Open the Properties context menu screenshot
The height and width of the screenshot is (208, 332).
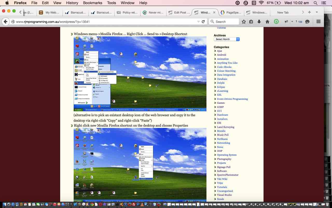click(140, 165)
